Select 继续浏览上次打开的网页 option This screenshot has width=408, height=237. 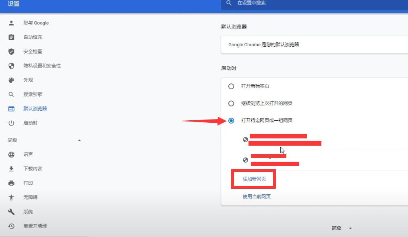point(231,103)
